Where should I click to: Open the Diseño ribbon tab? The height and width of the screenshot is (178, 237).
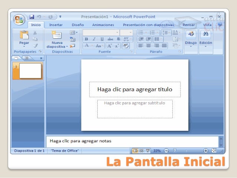[78, 25]
